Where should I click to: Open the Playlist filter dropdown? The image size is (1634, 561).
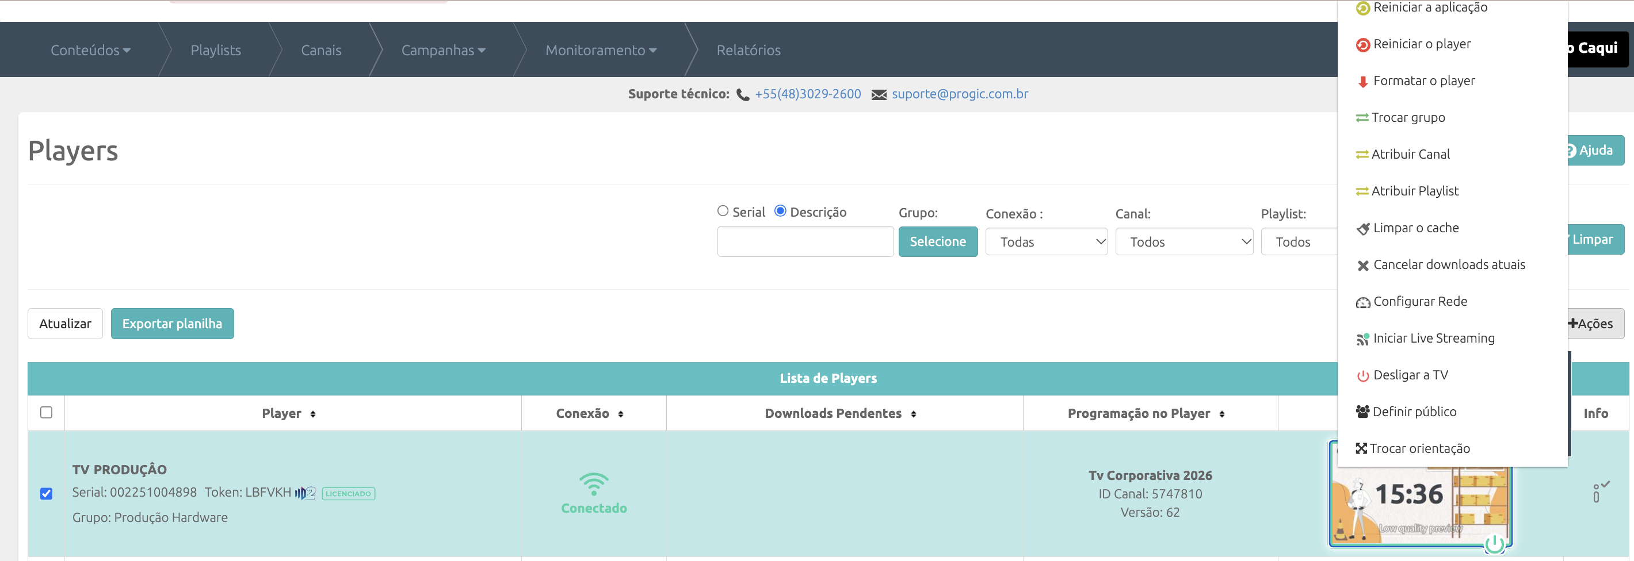point(1299,242)
